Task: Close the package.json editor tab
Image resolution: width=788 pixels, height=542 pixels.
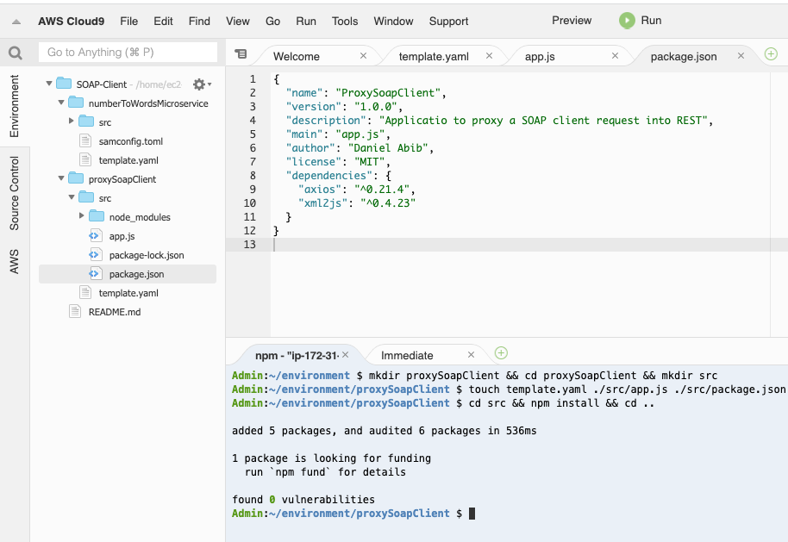Action: 741,56
